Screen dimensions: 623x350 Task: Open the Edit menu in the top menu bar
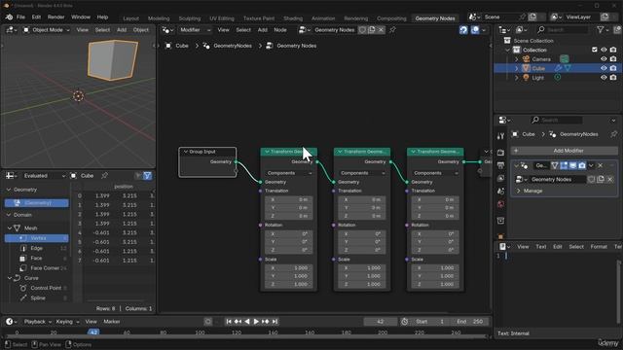pyautogui.click(x=36, y=17)
